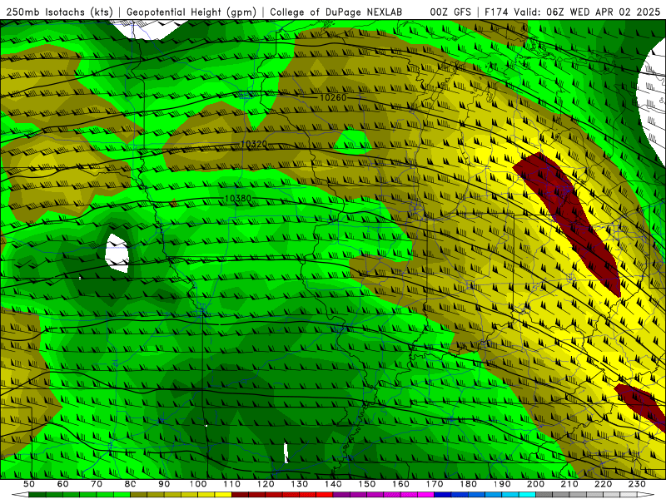Click the 180 value on the color scale
Viewport: 666px width, 499px height.
tap(469, 484)
